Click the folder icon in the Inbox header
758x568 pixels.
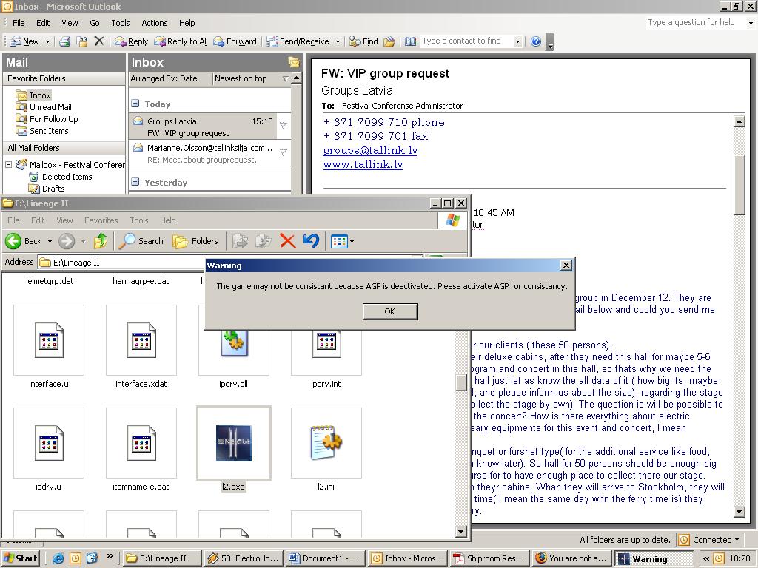[293, 62]
